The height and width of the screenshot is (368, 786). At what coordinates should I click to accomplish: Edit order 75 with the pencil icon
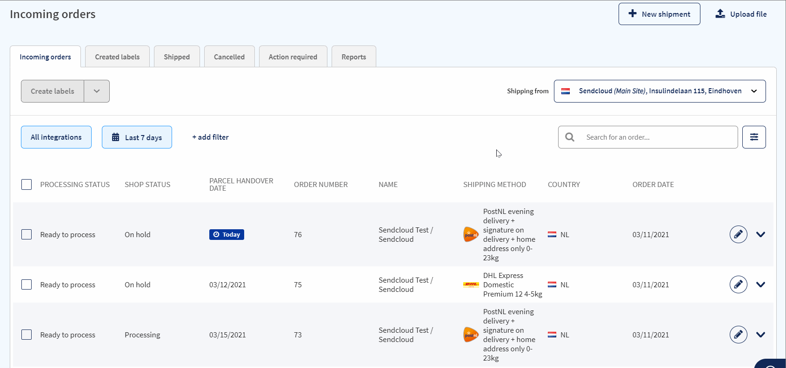739,284
